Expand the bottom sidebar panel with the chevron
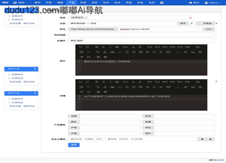 [x=35, y=93]
